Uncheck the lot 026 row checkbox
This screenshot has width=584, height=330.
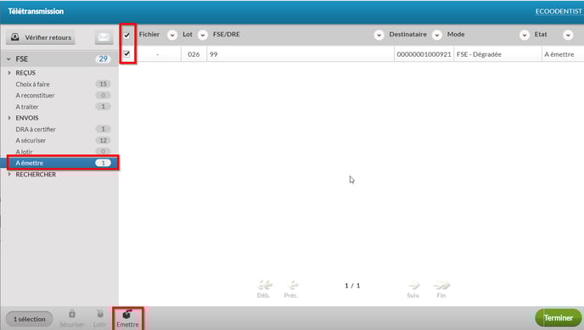click(126, 54)
